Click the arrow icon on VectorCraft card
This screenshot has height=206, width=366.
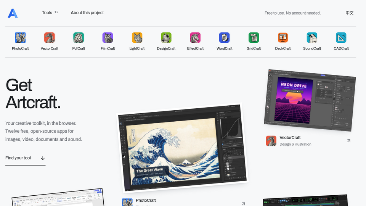click(349, 141)
